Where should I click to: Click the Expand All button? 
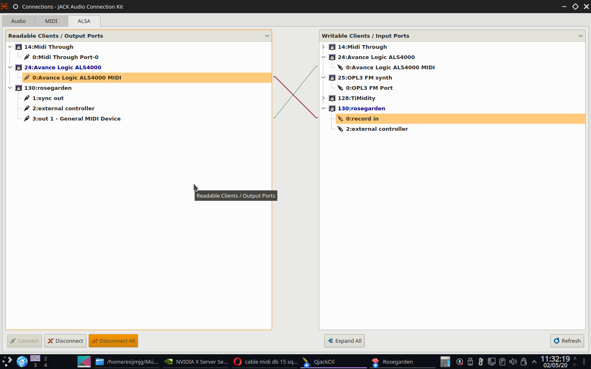point(344,341)
